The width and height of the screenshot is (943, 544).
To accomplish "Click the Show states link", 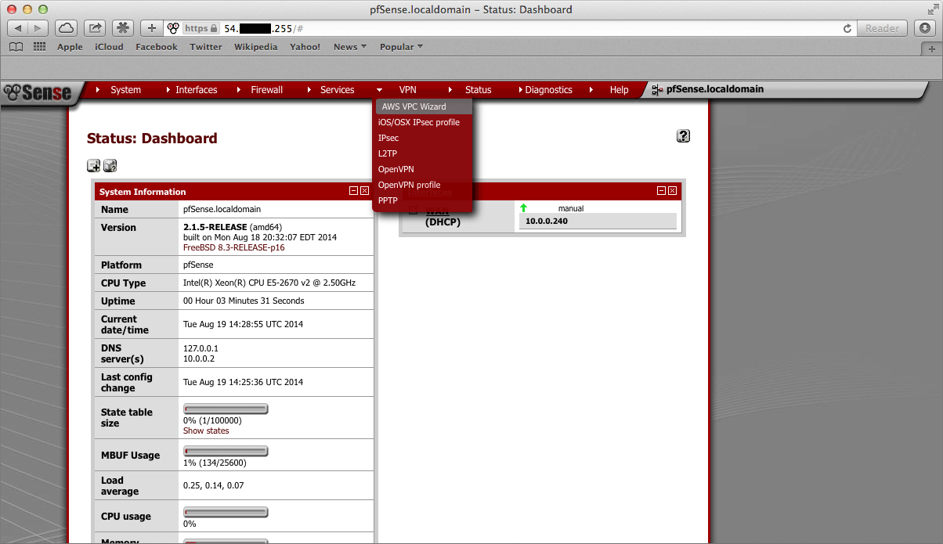I will (x=206, y=431).
